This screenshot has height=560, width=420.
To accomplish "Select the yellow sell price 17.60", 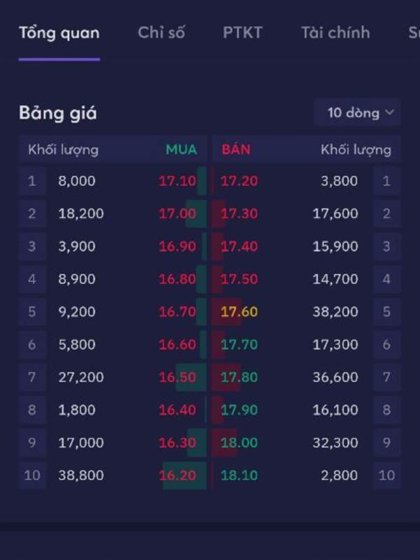I will coord(239,311).
